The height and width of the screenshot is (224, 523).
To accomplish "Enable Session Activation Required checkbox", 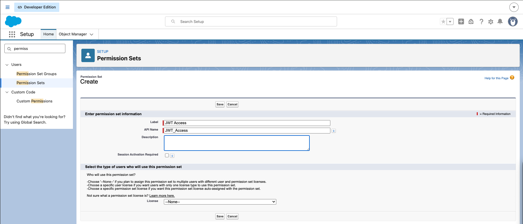I will pyautogui.click(x=167, y=156).
